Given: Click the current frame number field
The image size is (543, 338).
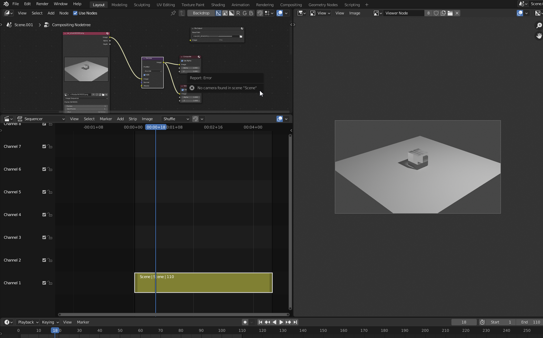Looking at the screenshot, I should click(x=464, y=322).
